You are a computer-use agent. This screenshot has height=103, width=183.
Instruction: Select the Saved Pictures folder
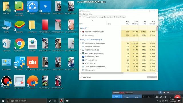click(x=32, y=26)
